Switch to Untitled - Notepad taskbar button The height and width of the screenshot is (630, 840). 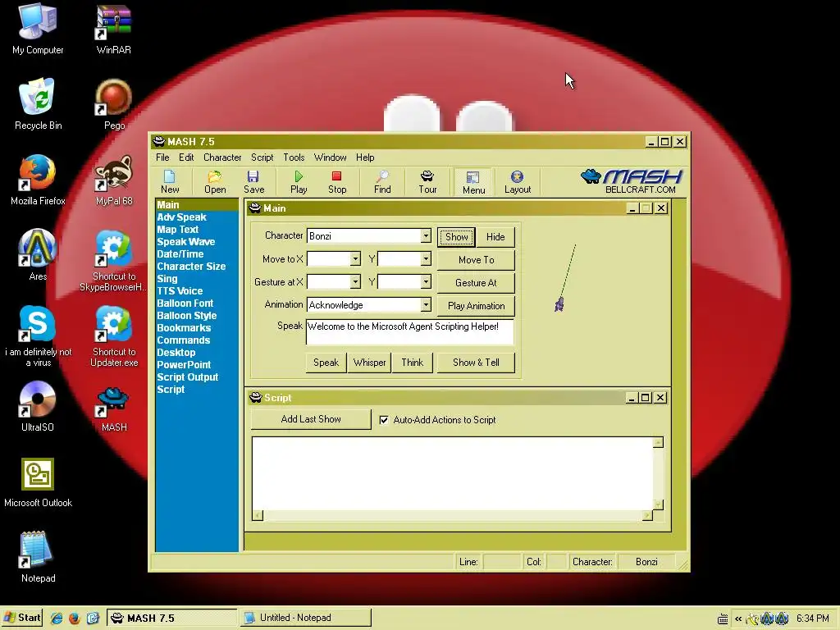[305, 618]
